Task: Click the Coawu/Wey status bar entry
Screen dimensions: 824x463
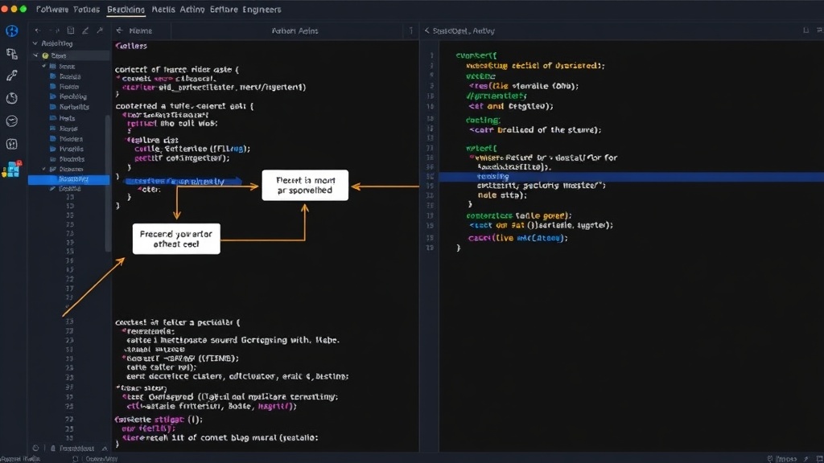Action: (x=101, y=459)
